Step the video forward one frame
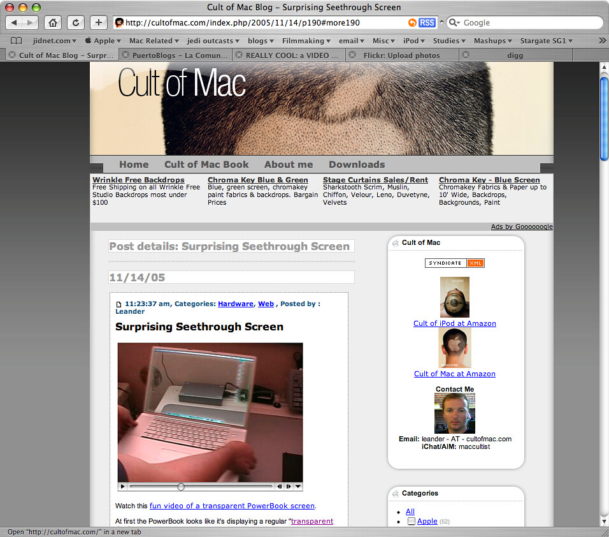The image size is (609, 537). [289, 486]
